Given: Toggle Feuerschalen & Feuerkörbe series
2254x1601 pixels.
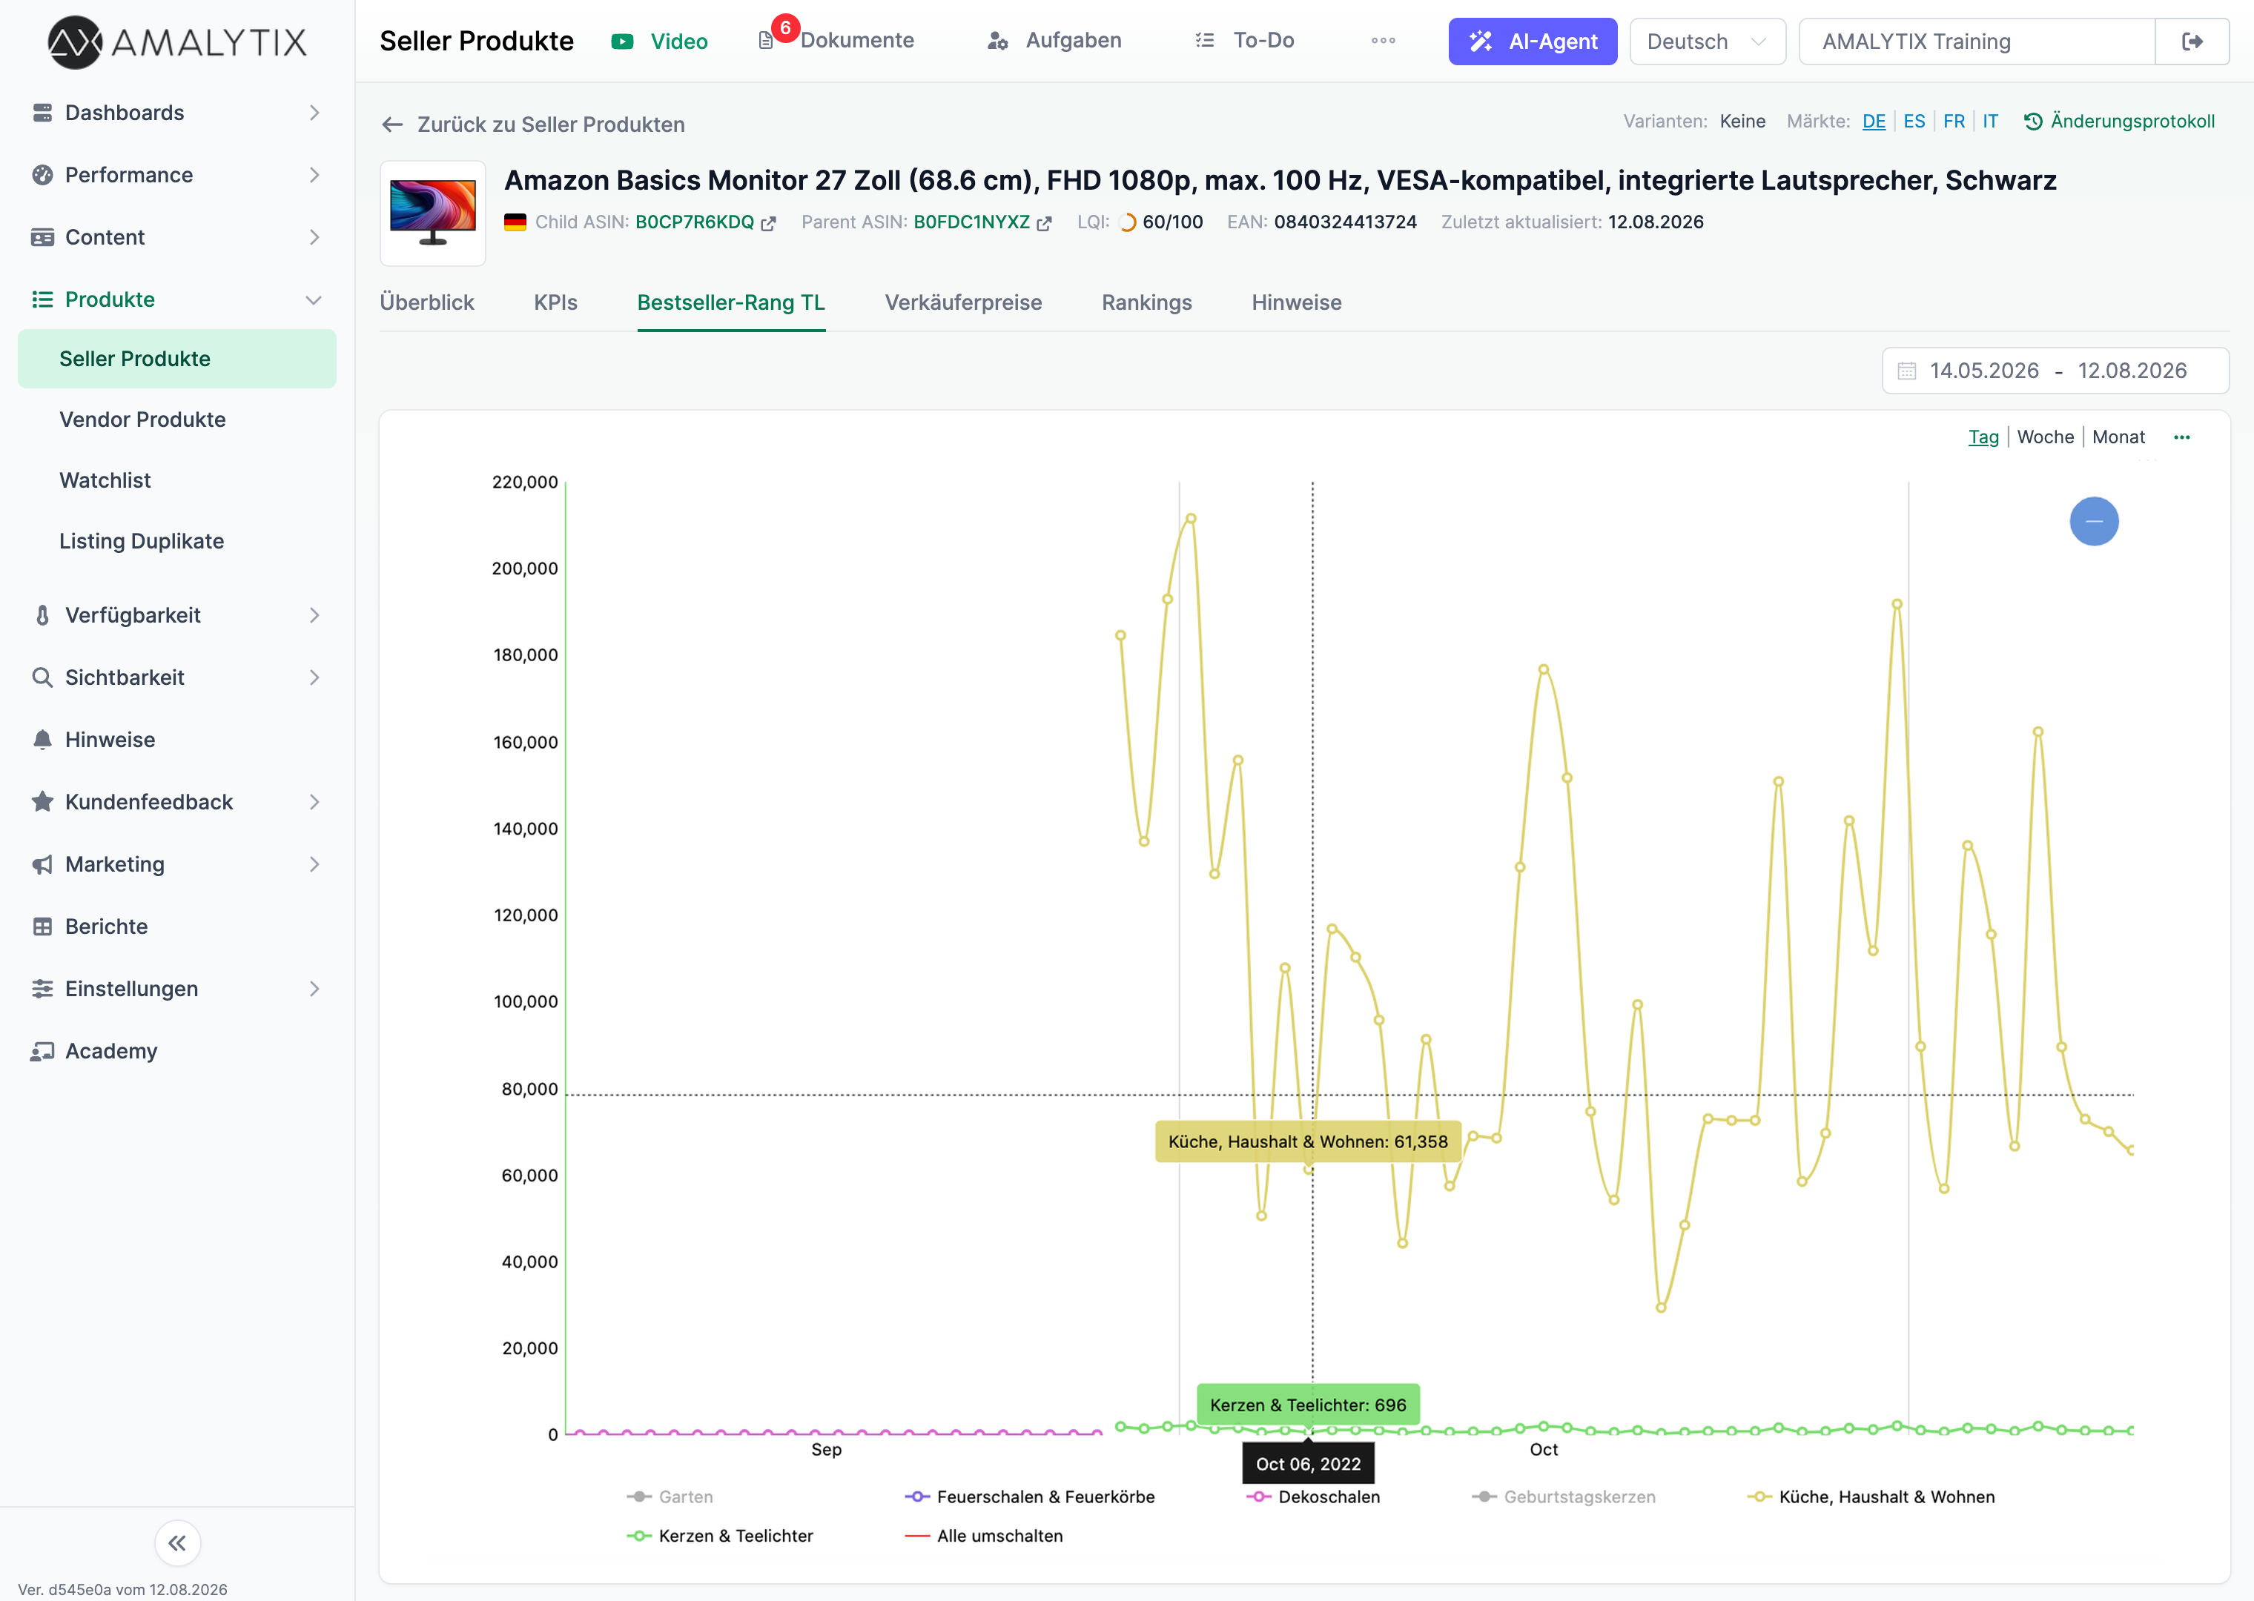Looking at the screenshot, I should click(1029, 1496).
